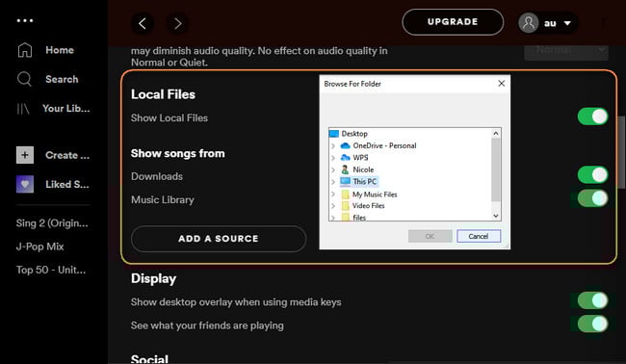The image size is (626, 364).
Task: Click the Nicole user icon
Action: coord(345,169)
